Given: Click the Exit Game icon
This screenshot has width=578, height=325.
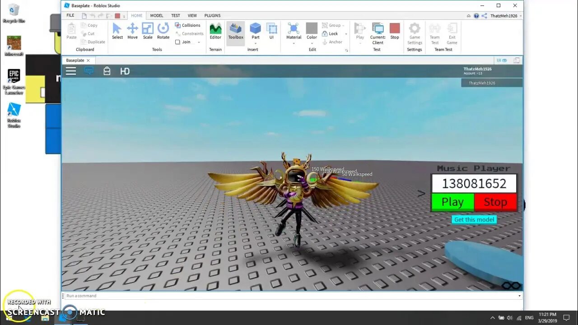Looking at the screenshot, I should (452, 33).
